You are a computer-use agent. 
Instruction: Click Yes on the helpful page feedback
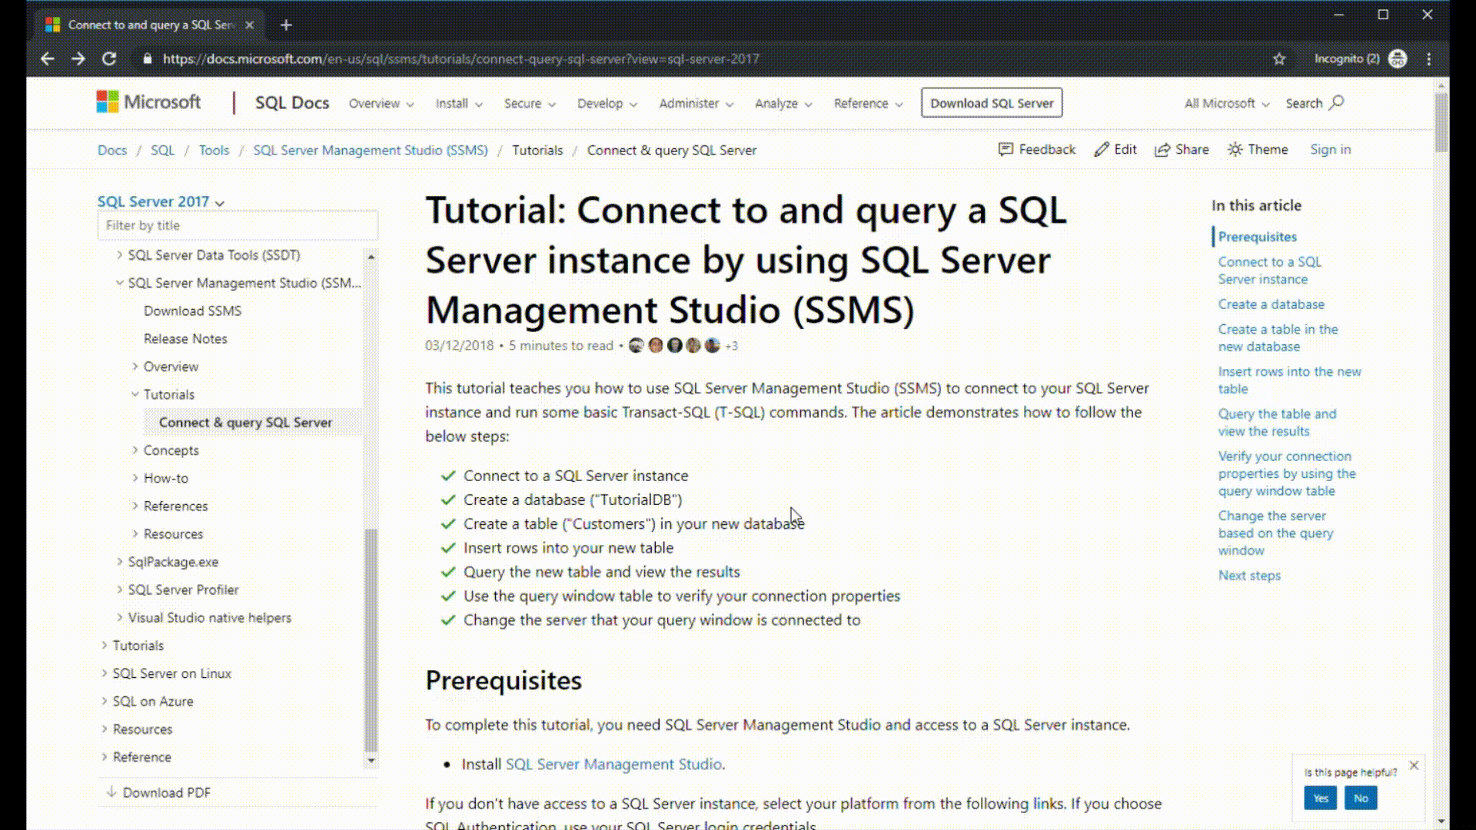pos(1321,798)
